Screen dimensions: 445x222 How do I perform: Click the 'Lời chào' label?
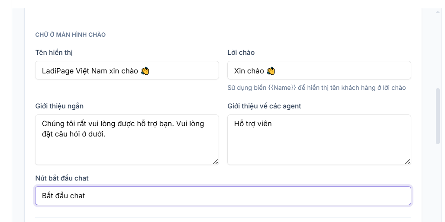click(241, 53)
